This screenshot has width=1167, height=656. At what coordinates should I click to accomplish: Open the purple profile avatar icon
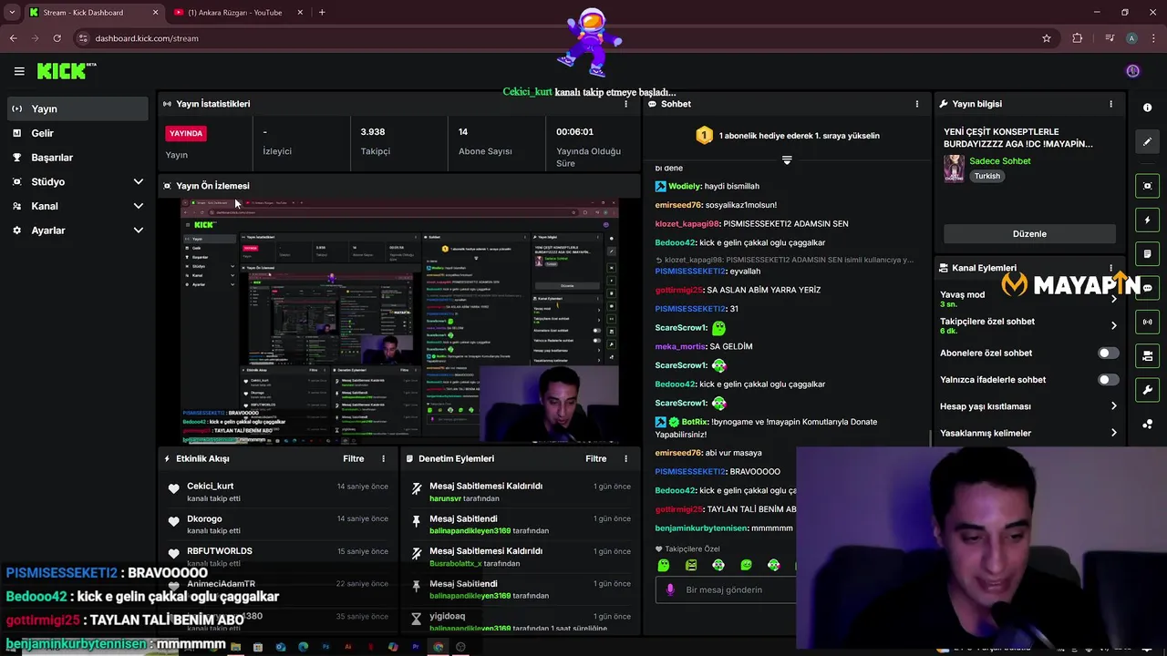[x=1132, y=71]
